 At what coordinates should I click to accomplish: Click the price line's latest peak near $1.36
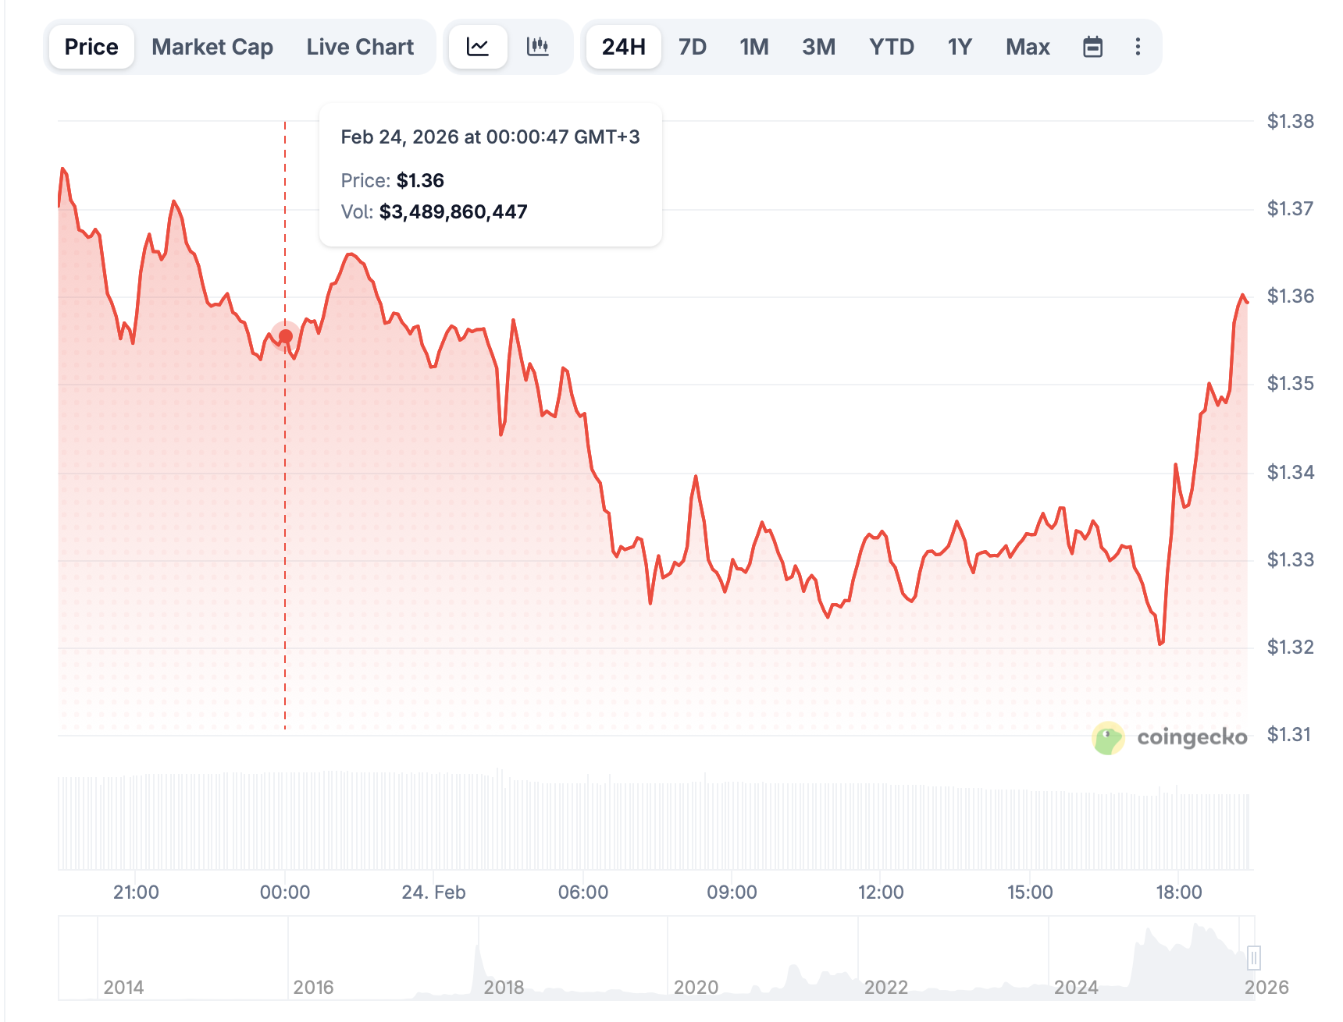(1242, 296)
